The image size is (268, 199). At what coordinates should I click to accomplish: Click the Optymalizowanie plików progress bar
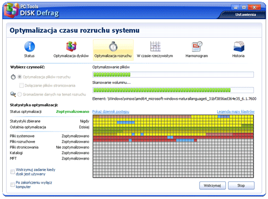coord(173,75)
